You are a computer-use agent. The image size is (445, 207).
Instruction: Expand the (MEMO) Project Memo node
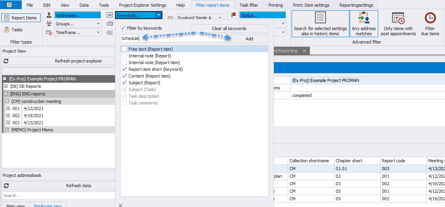pos(8,130)
